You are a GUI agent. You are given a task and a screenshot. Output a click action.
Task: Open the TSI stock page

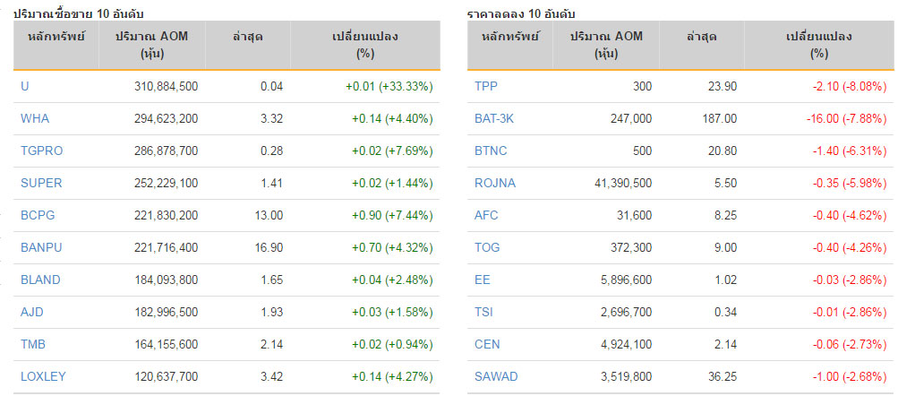coord(484,313)
